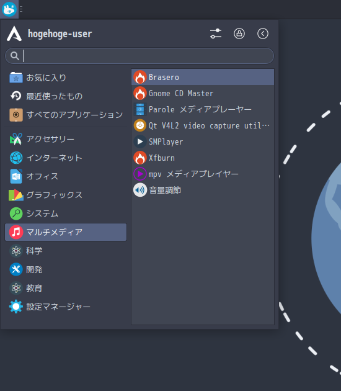
Task: Show すべてのアプリケーション label
Action: [x=74, y=115]
